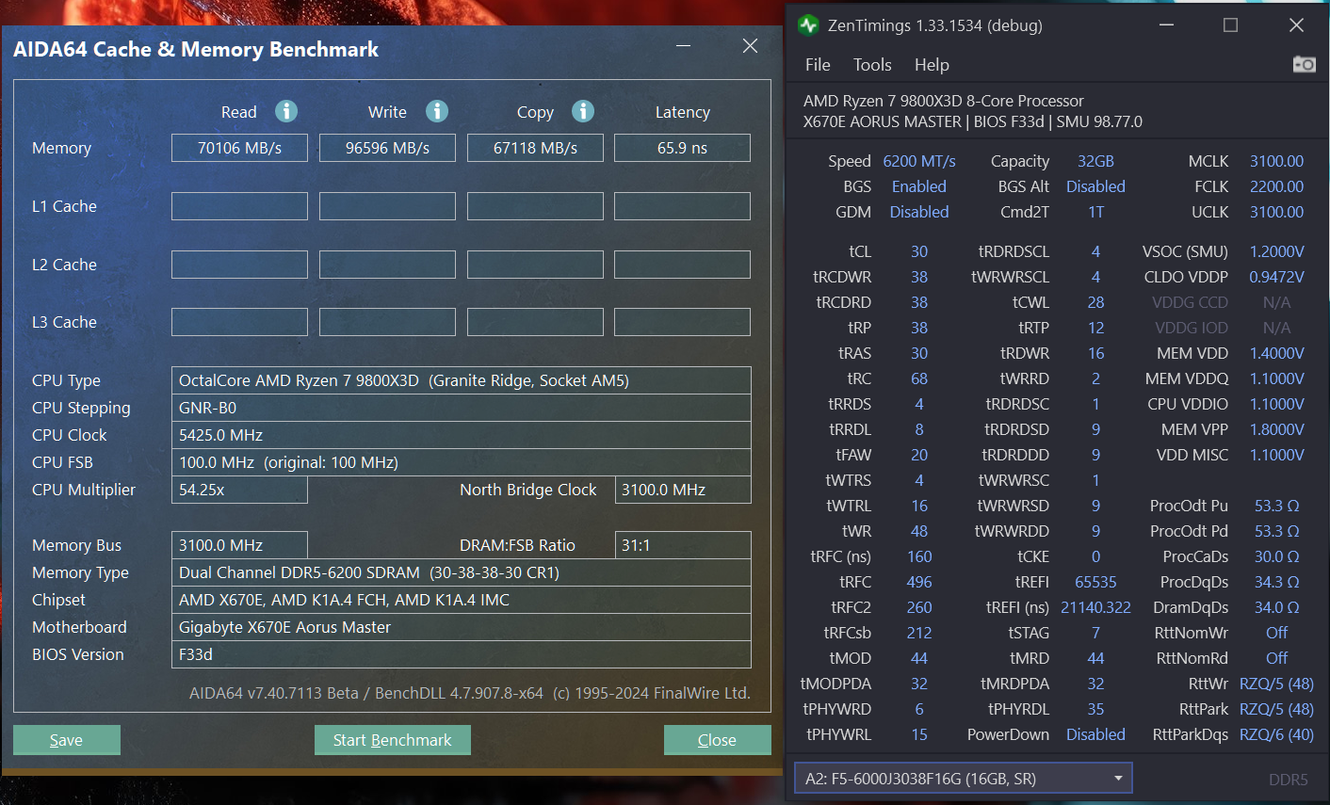
Task: Take a ZenTimings screenshot with the camera icon
Action: [1304, 64]
